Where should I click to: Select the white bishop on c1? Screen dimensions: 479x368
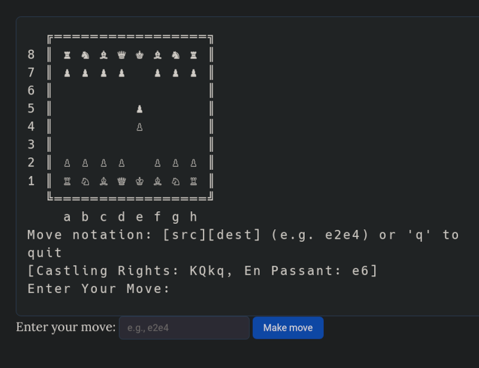[x=104, y=181]
